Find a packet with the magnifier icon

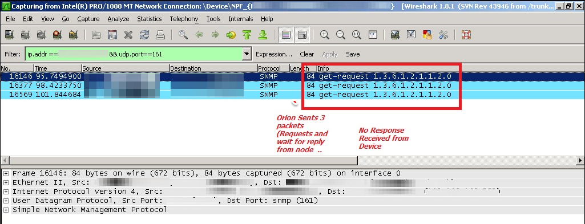point(183,35)
